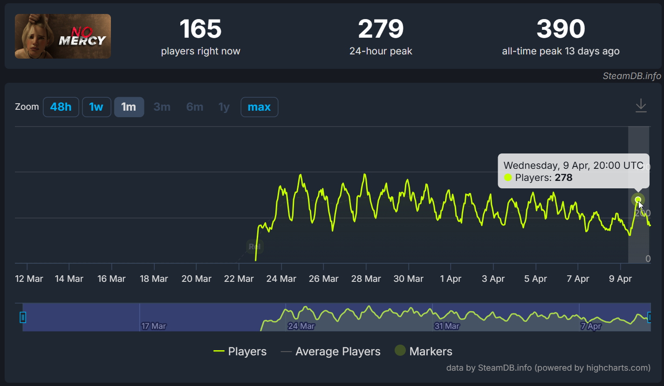Click the green circle Markers legend icon
Viewport: 664px width, 386px height.
coord(400,351)
